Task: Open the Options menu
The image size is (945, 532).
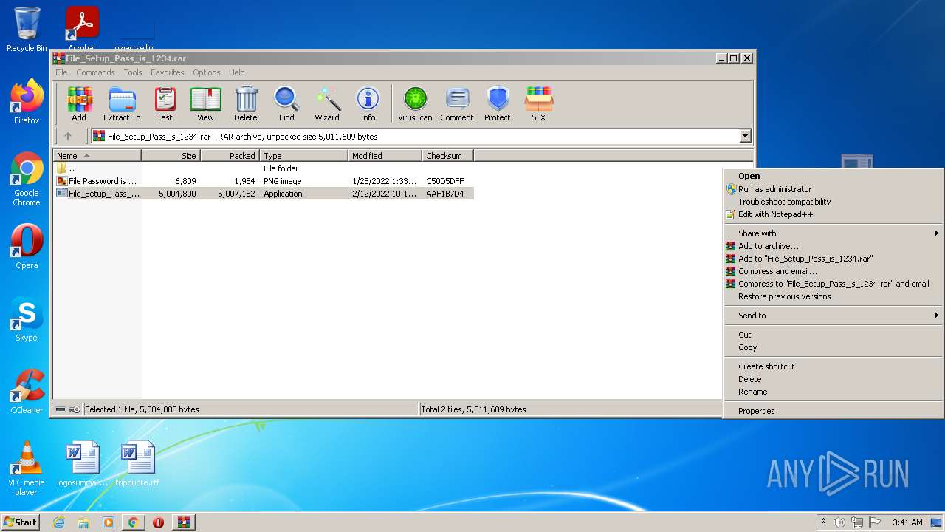Action: [x=207, y=72]
